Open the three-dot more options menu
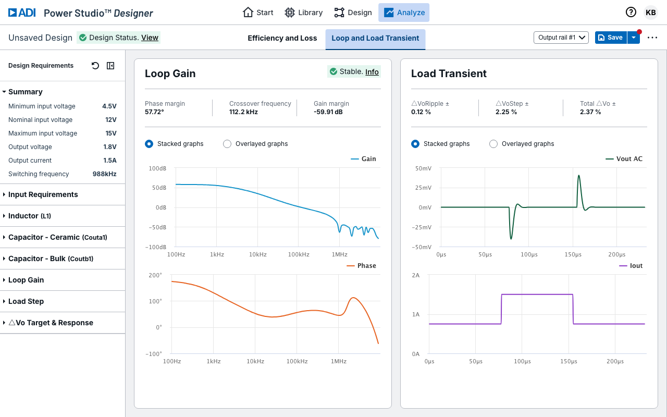667x417 pixels. point(652,38)
